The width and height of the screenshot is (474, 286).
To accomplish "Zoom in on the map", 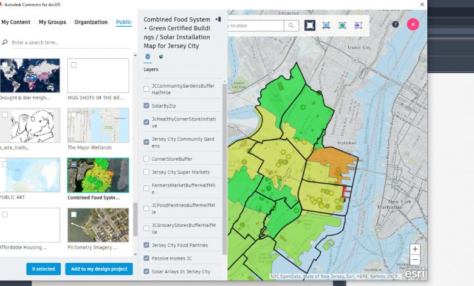I will click(x=415, y=249).
